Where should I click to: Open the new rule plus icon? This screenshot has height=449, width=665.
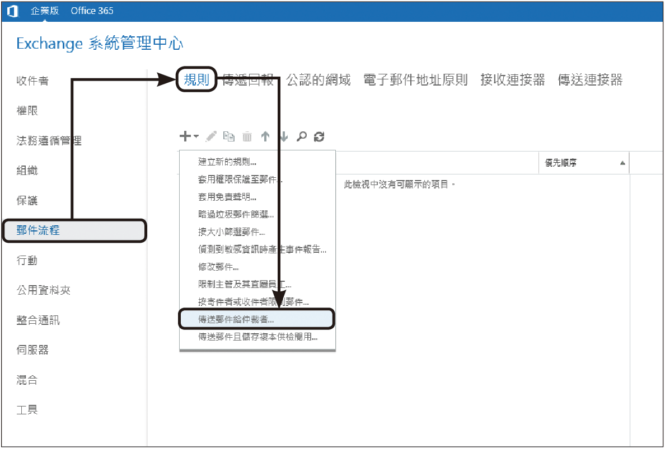coord(185,136)
